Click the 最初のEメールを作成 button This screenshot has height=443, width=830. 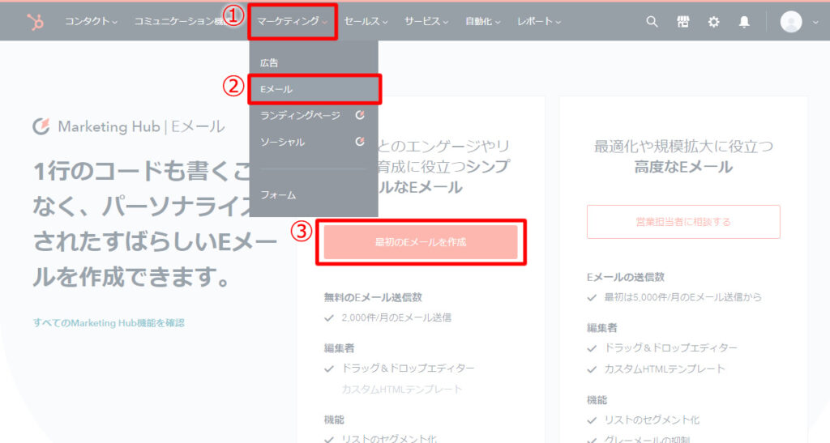tap(421, 242)
